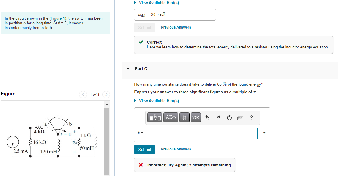The height and width of the screenshot is (176, 338).
Task: Redo the last equation edit
Action: 218,117
